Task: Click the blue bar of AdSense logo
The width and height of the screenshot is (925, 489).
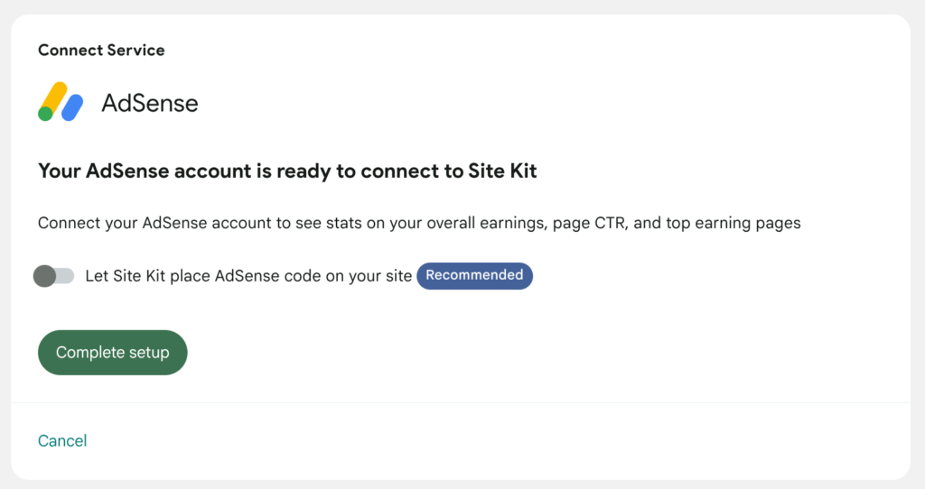Action: tap(73, 107)
